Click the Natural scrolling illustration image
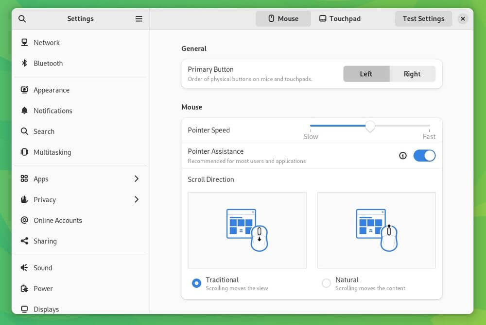This screenshot has height=325, width=486. (376, 229)
